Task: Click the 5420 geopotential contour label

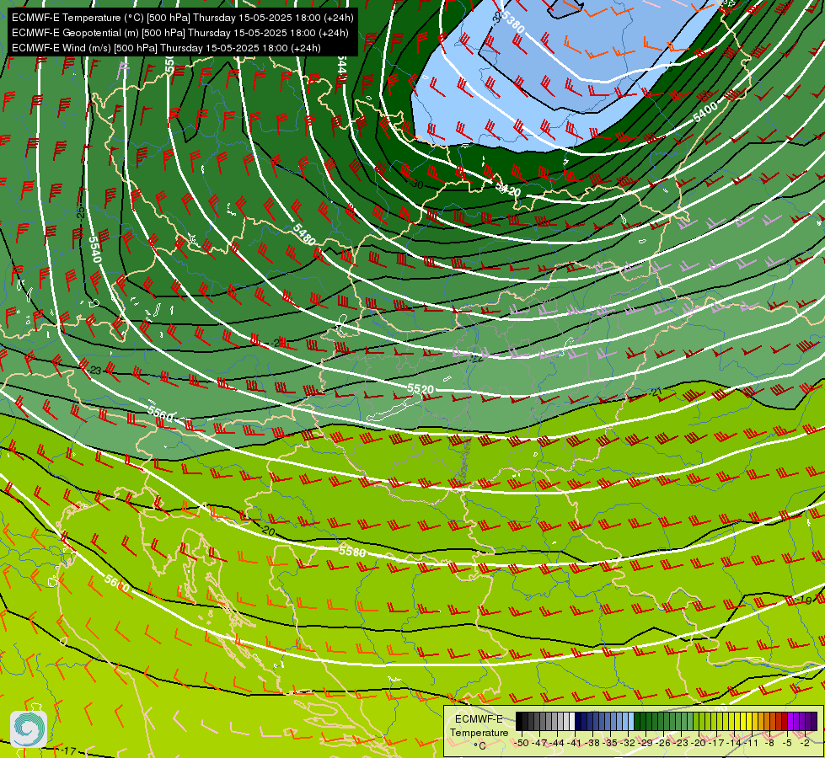Action: 508,189
